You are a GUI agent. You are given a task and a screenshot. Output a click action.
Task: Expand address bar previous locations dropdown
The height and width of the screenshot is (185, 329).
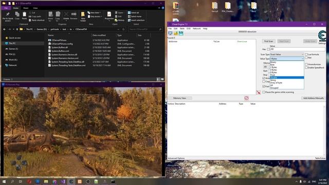coord(118,29)
